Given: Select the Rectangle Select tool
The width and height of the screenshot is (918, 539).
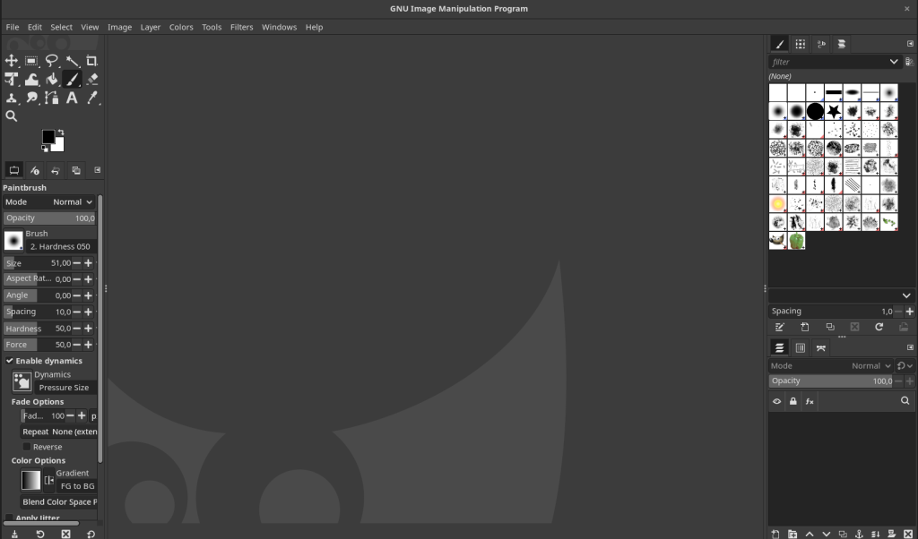Looking at the screenshot, I should coord(31,61).
